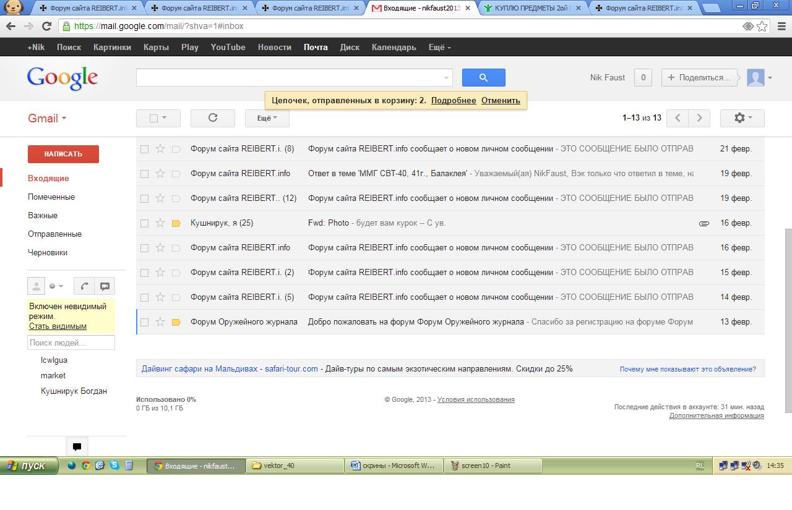The height and width of the screenshot is (510, 792).
Task: Click the magnifier search button
Action: [x=484, y=77]
